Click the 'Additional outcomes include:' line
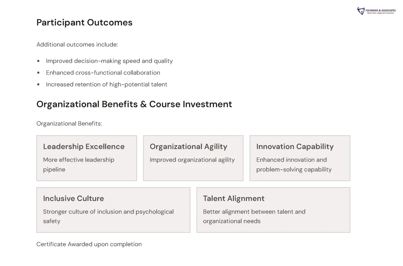 (x=77, y=44)
